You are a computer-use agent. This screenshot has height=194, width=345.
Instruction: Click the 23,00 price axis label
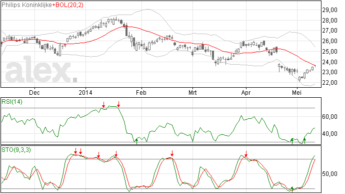tap(329, 72)
